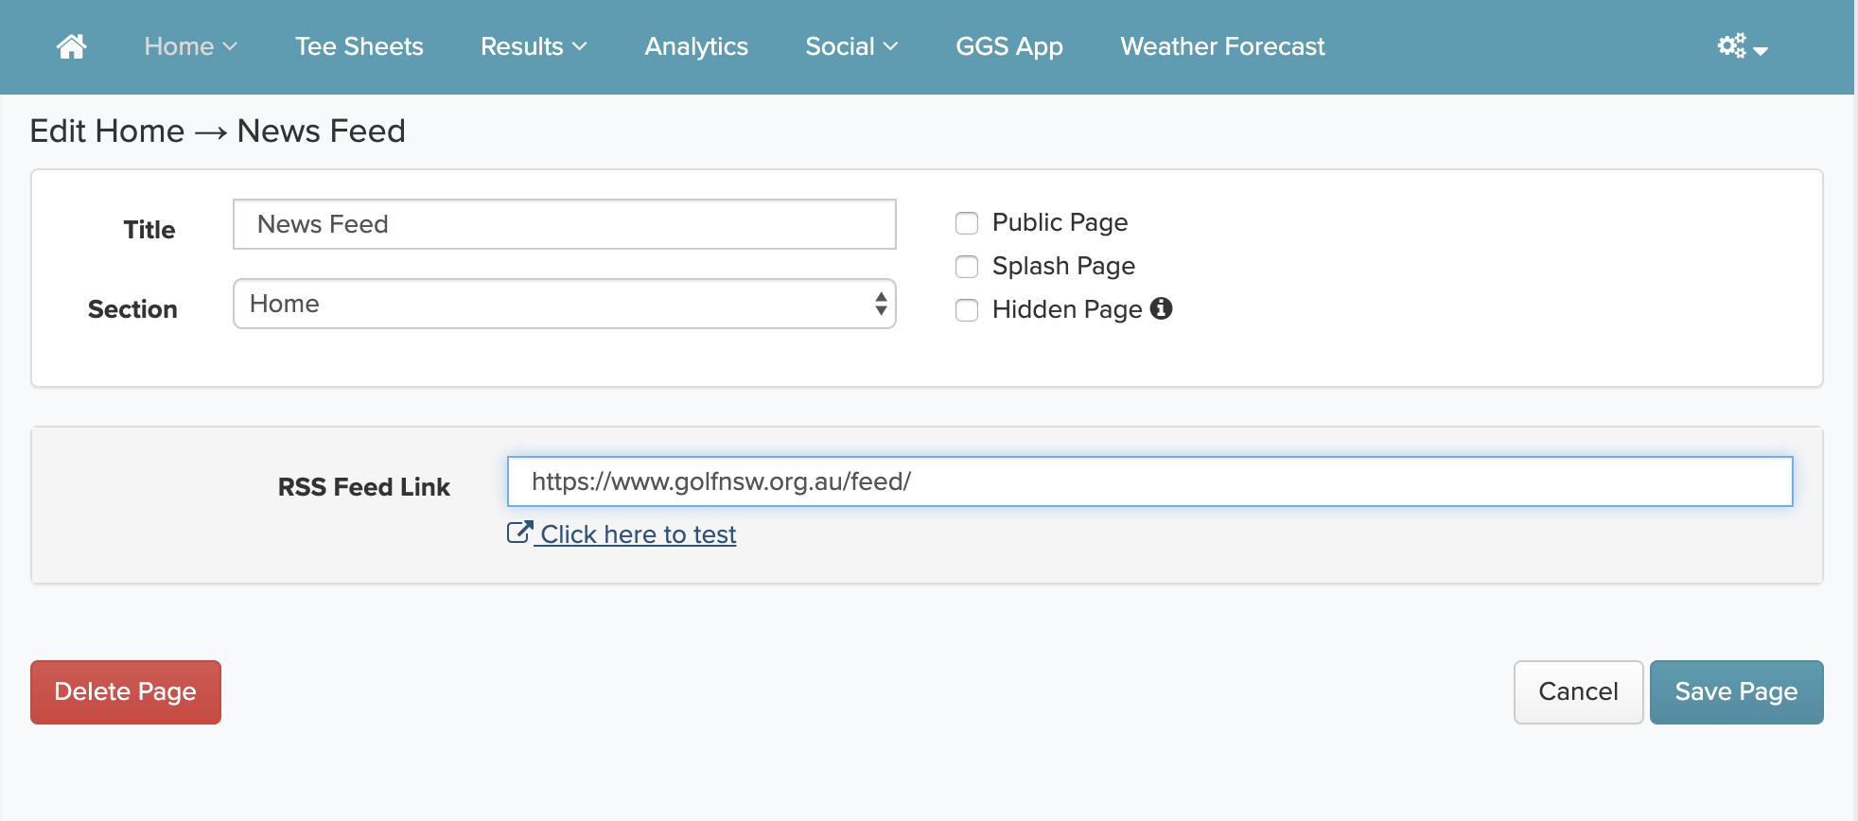Open GGS App in navbar

[x=1009, y=46]
